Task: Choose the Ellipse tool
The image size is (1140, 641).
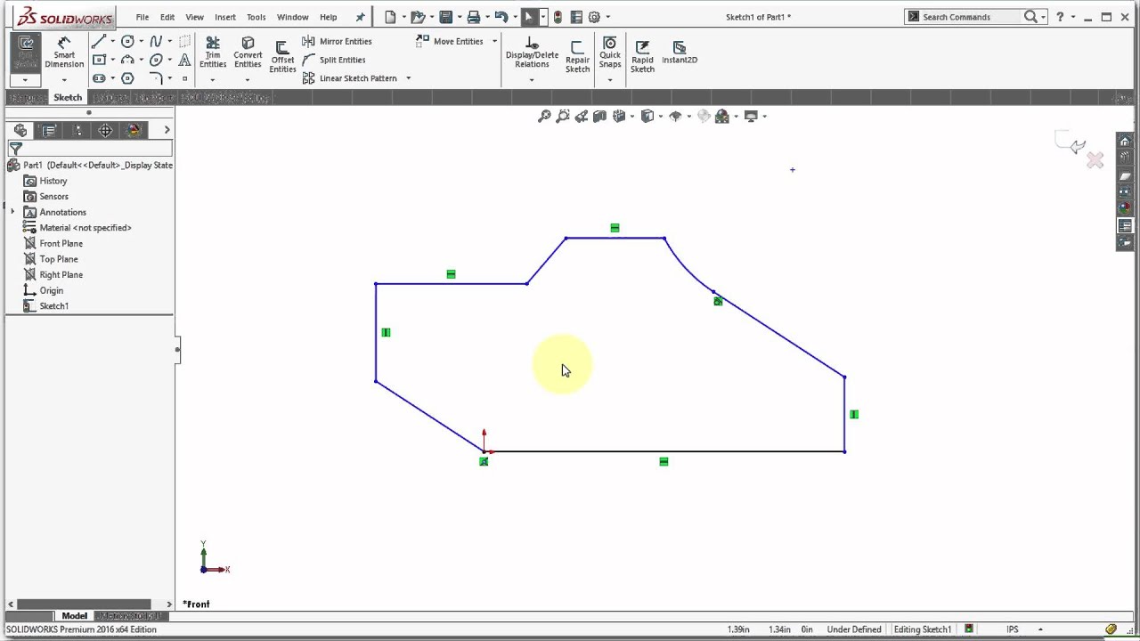Action: [156, 60]
